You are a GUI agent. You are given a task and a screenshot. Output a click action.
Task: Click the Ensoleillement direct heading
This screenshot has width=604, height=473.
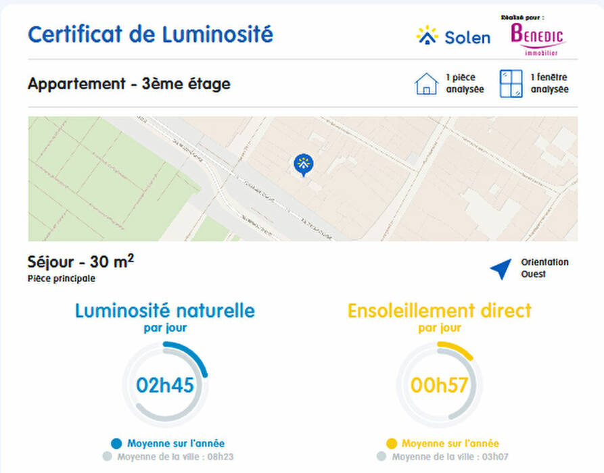click(x=440, y=311)
